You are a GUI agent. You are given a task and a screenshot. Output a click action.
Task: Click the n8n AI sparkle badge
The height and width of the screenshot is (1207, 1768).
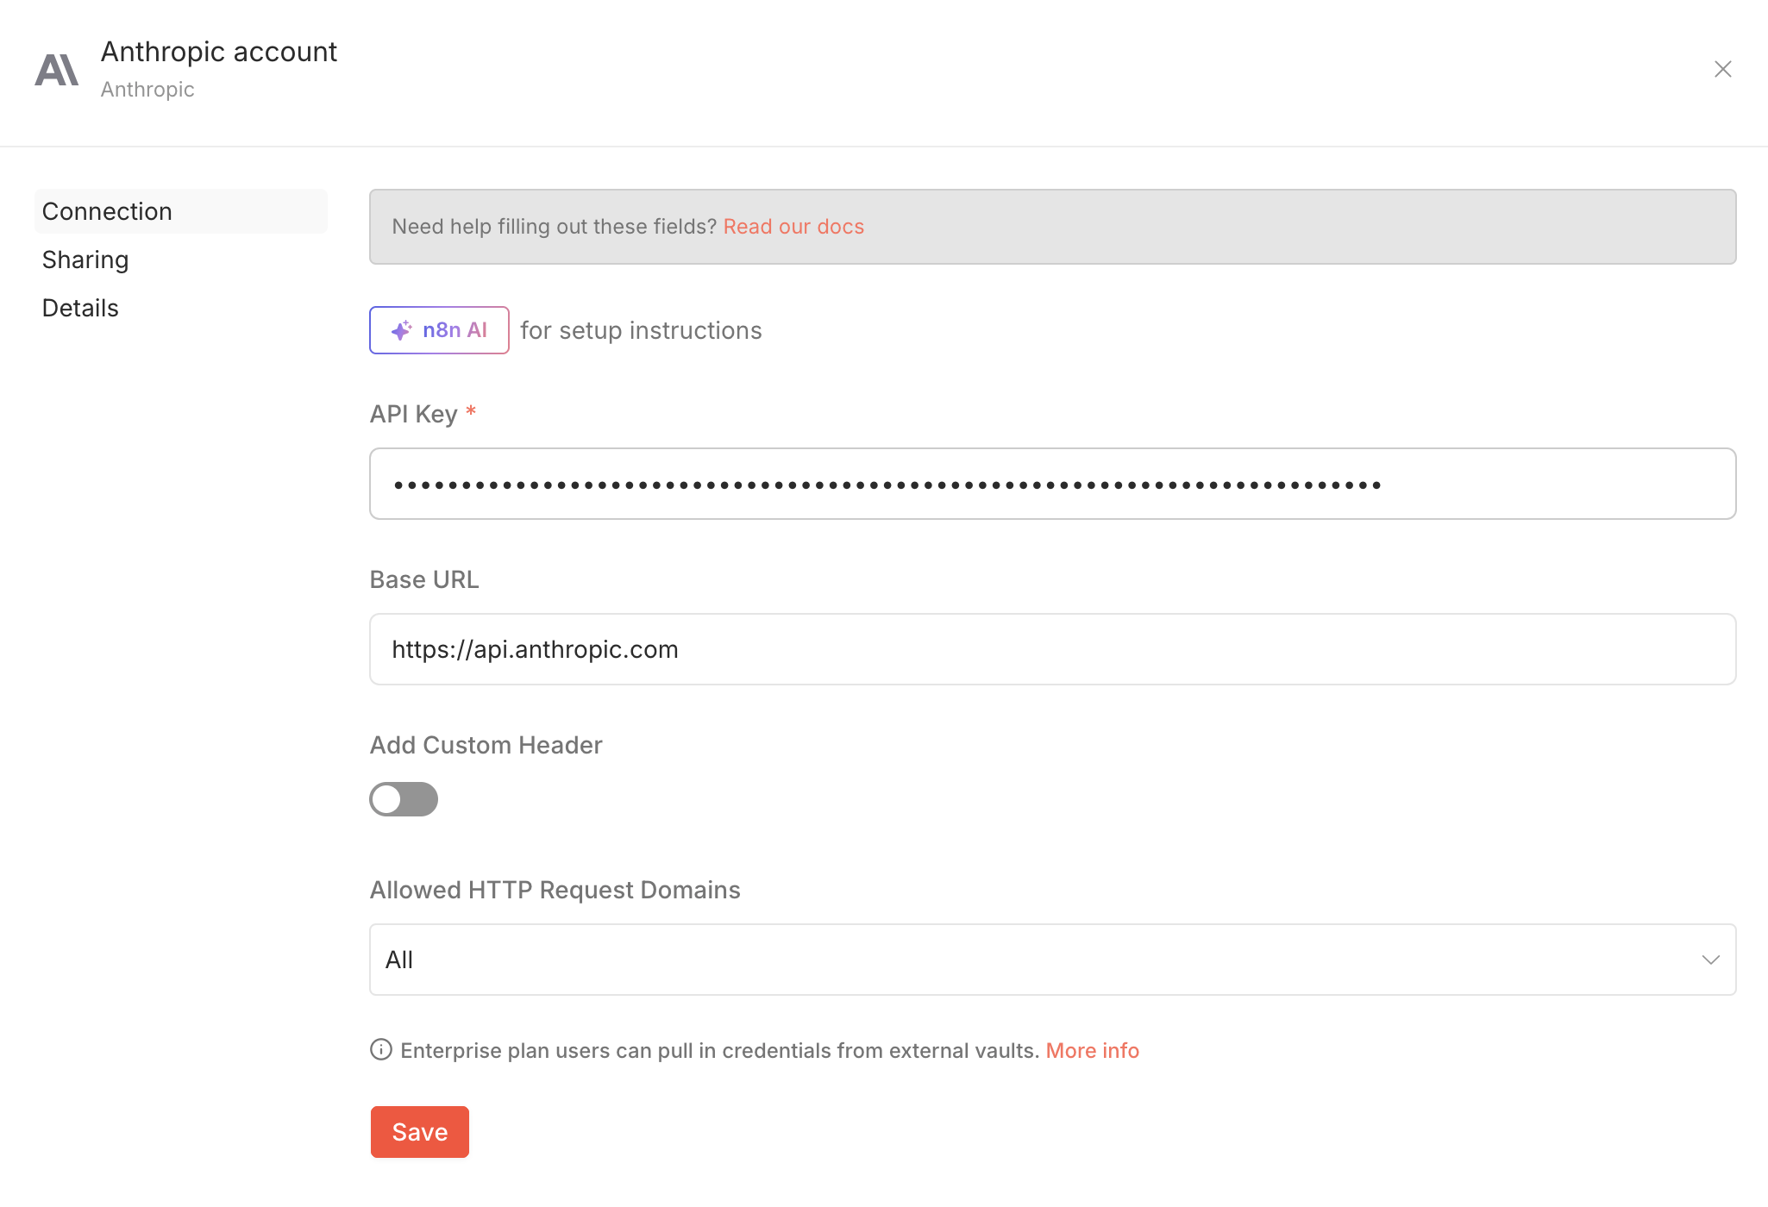(x=439, y=330)
